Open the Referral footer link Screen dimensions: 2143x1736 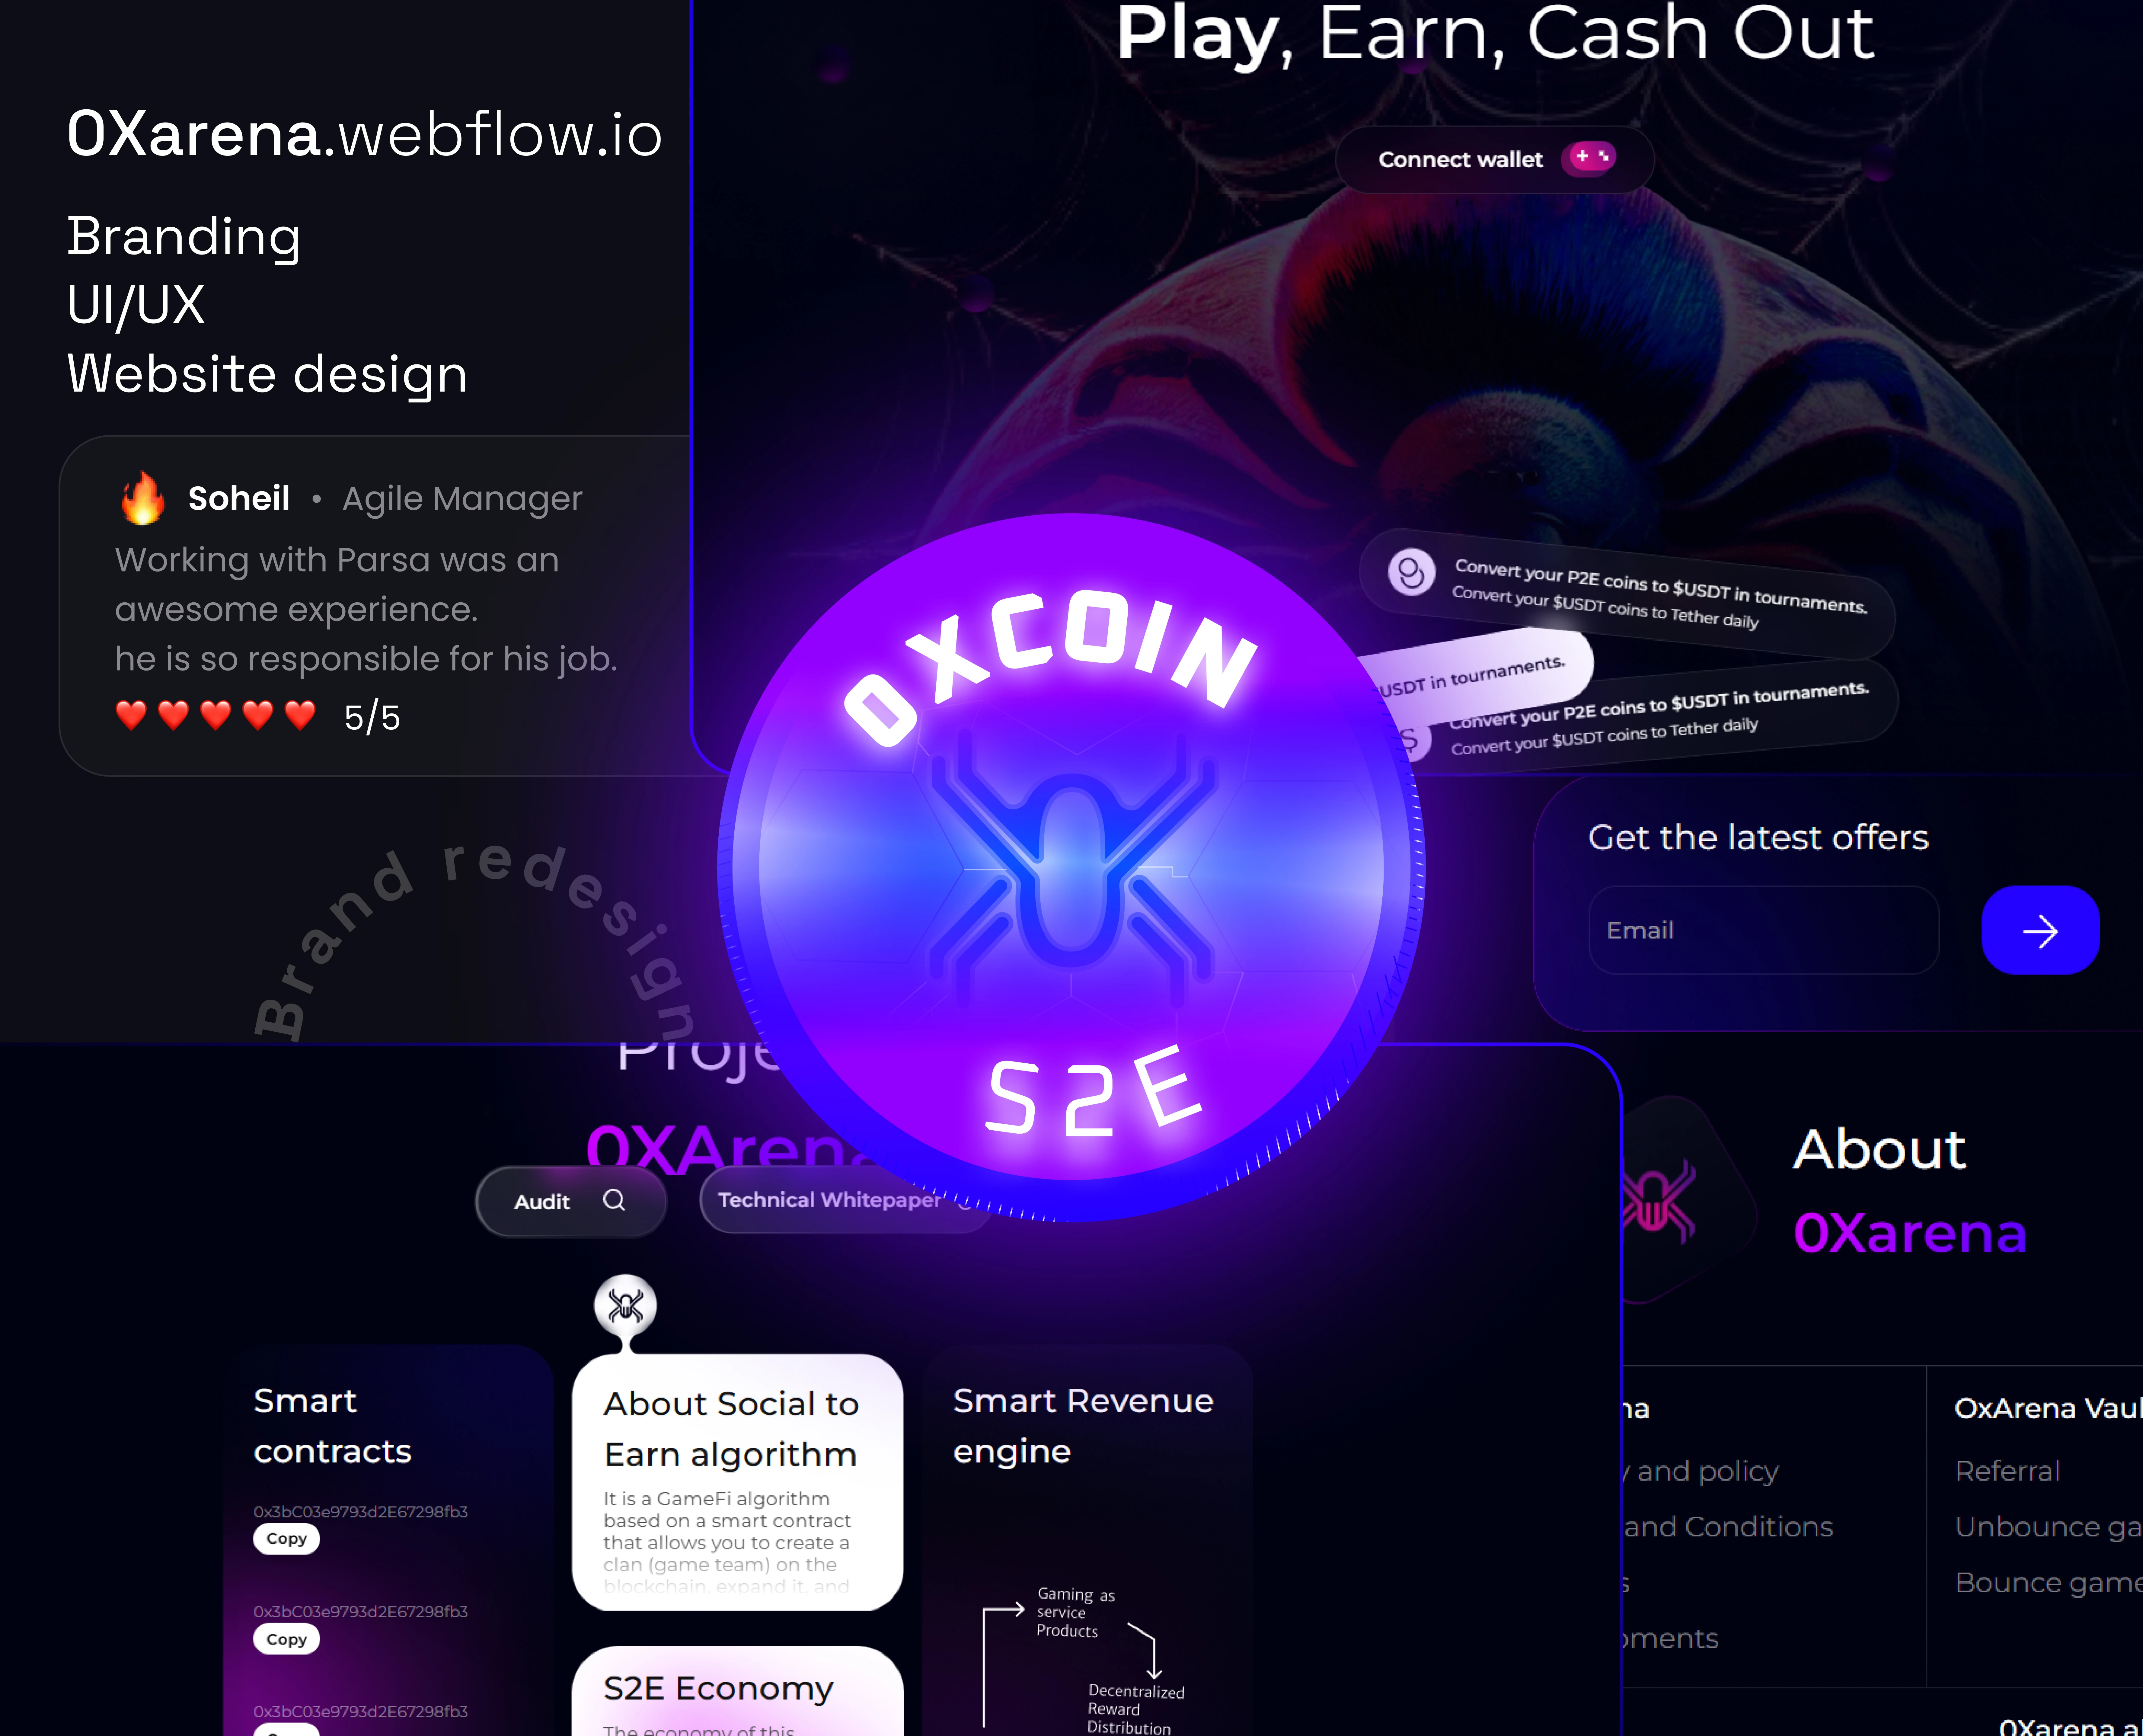[x=2007, y=1470]
